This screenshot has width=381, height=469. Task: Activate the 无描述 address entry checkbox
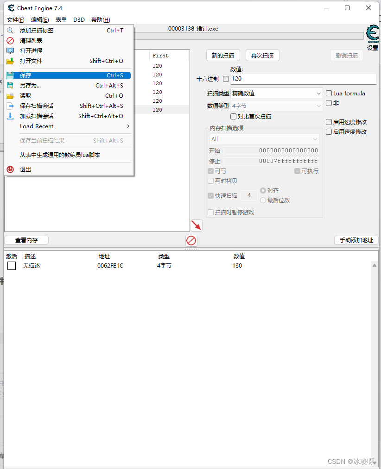[12, 266]
